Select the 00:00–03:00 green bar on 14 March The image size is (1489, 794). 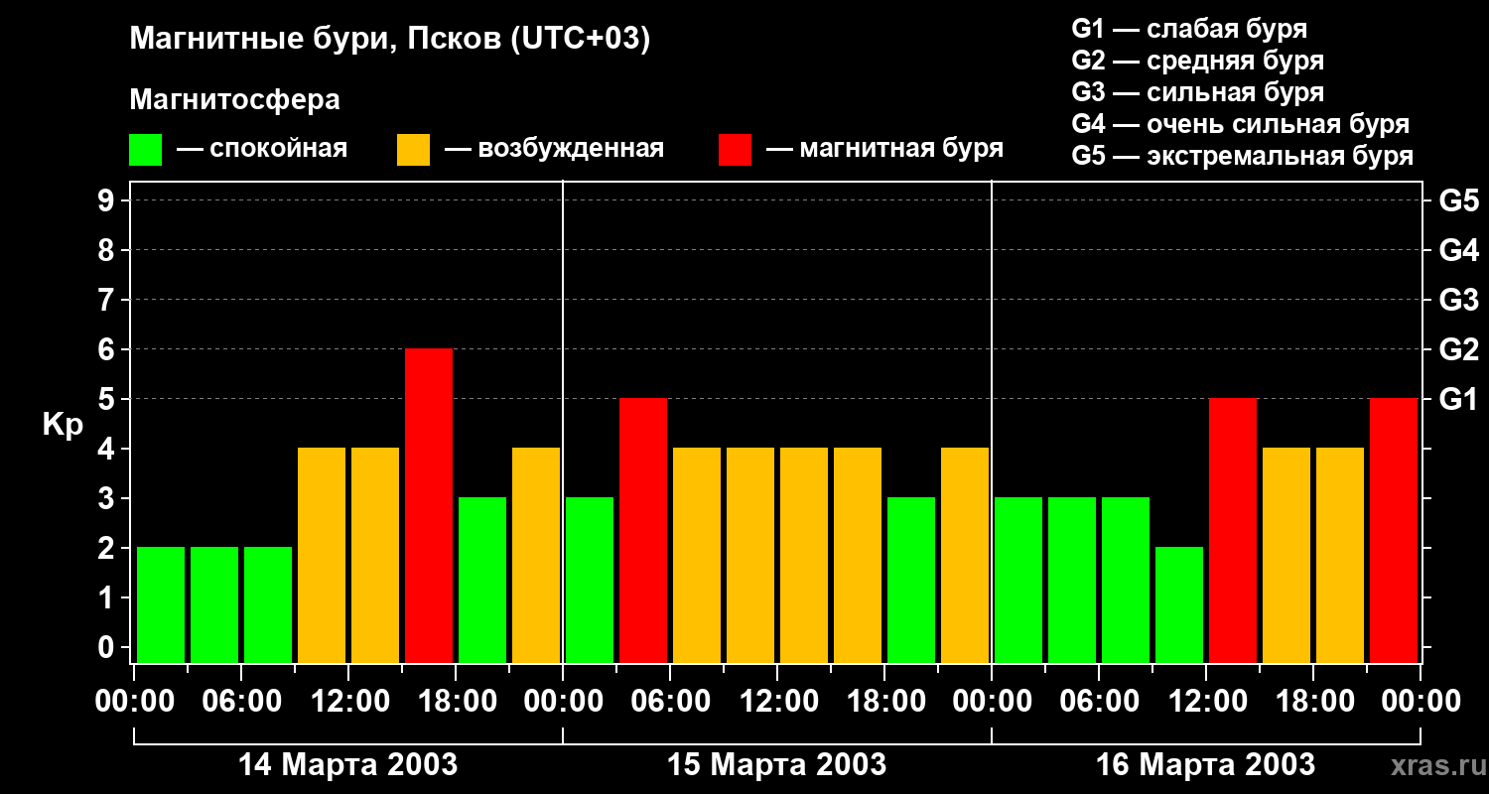[x=161, y=605]
